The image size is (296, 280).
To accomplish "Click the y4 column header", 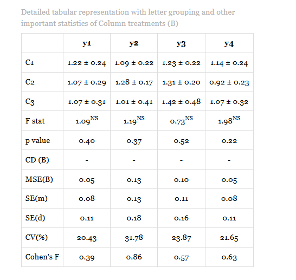I will 229,43.
